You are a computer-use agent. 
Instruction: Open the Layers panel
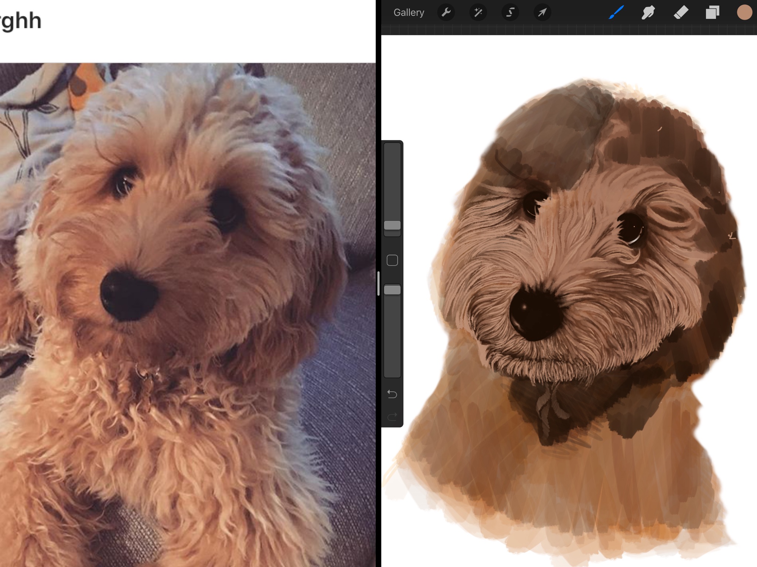pos(712,13)
